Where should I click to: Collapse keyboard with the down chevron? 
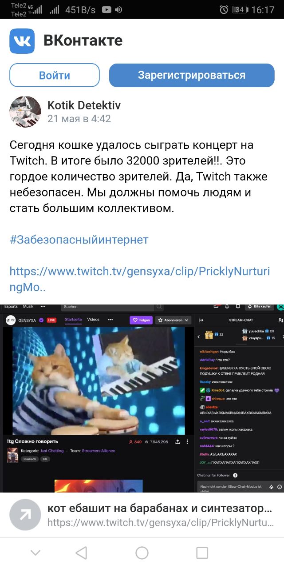click(x=35, y=553)
